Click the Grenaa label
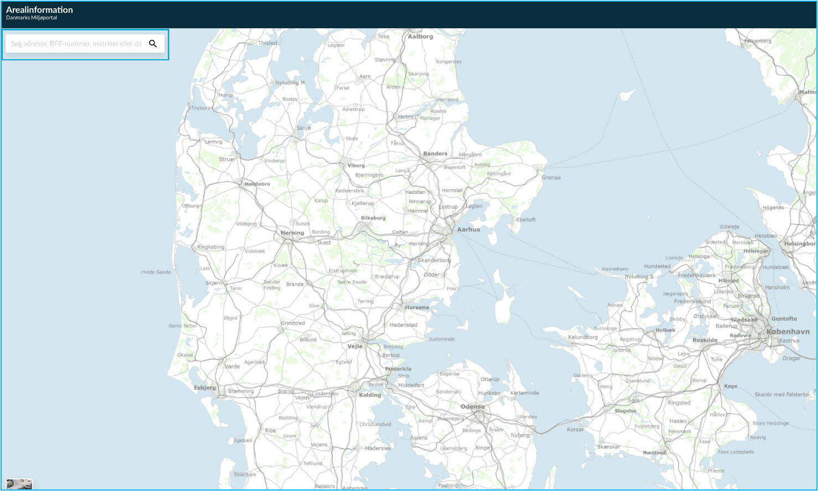This screenshot has height=491, width=818. pyautogui.click(x=552, y=177)
